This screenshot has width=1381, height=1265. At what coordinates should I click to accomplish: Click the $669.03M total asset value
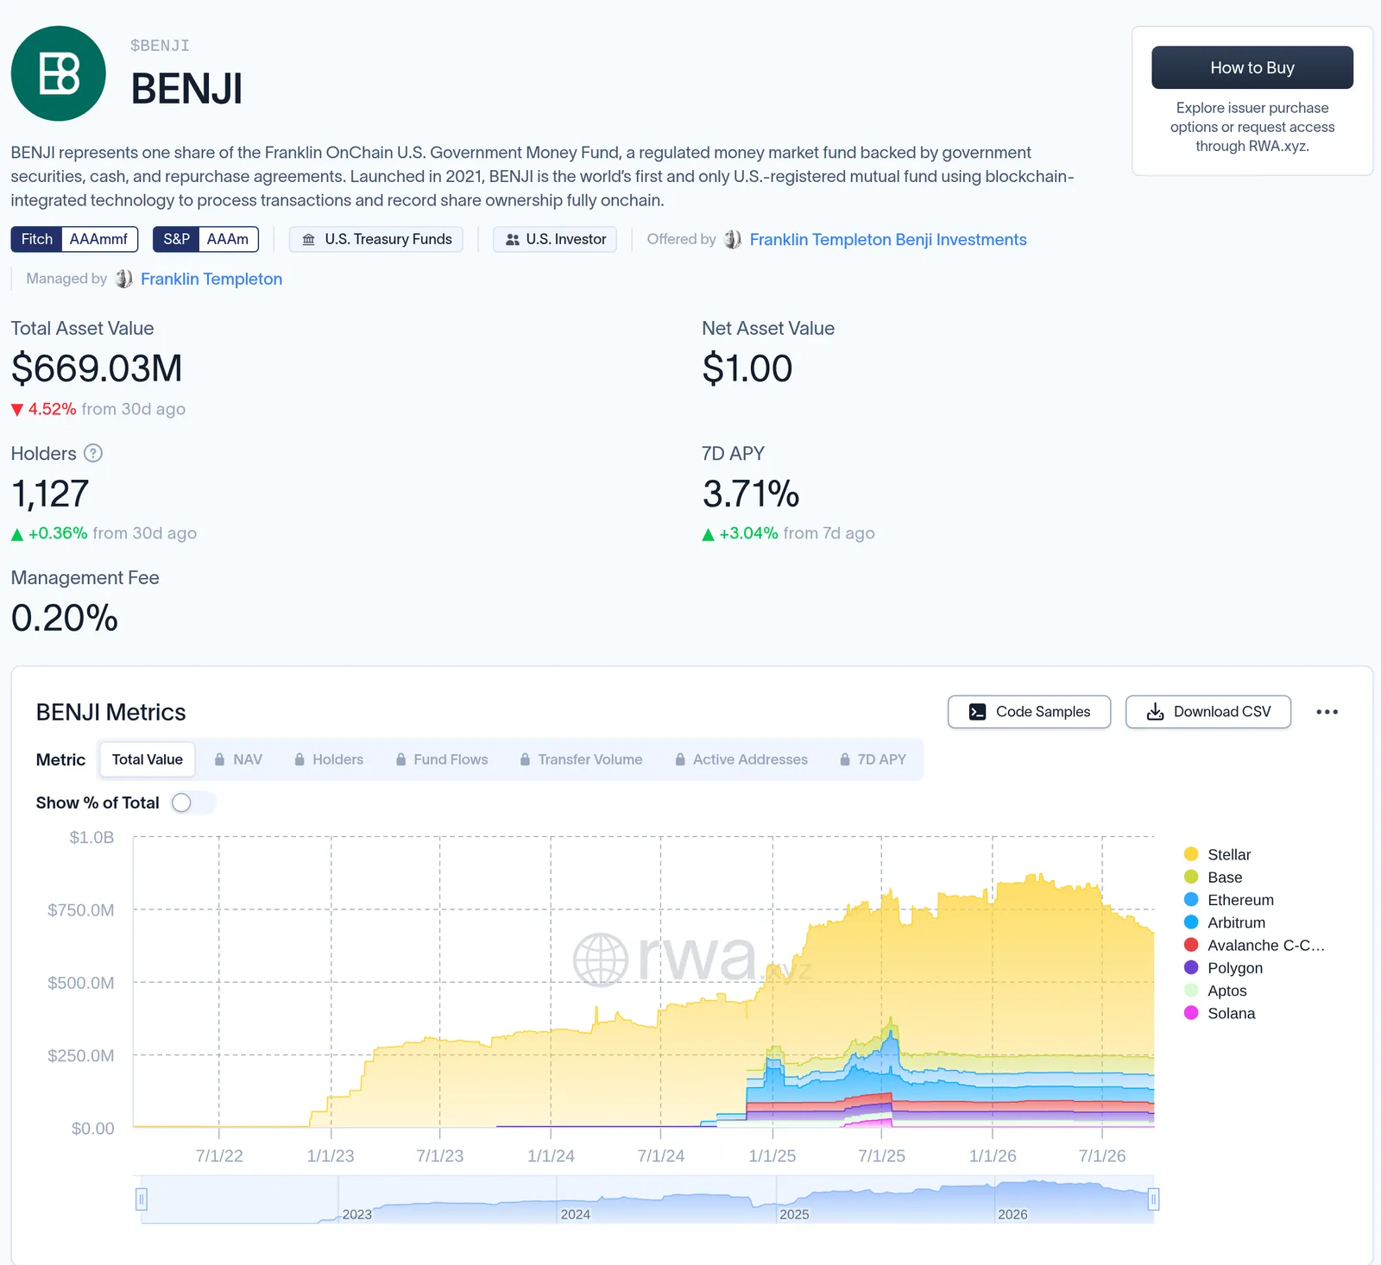pyautogui.click(x=97, y=368)
